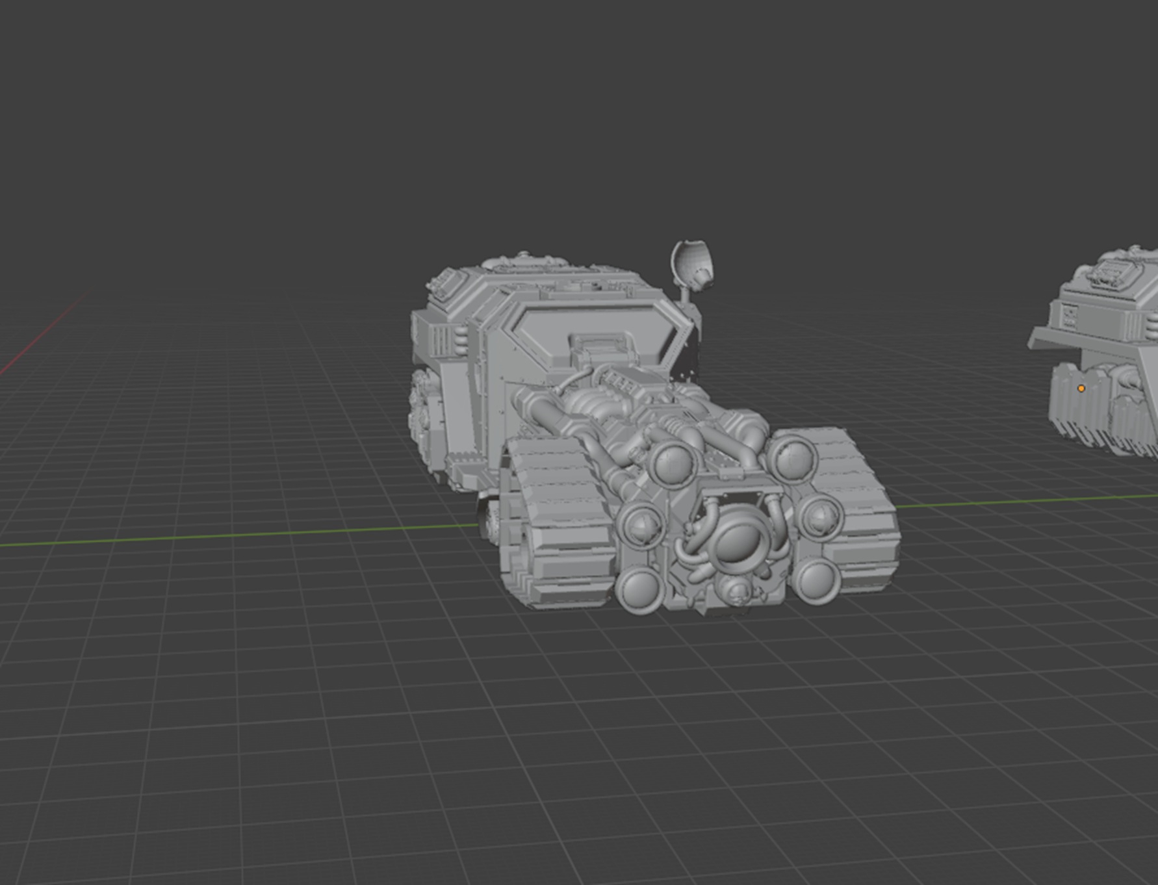The image size is (1158, 885).
Task: Click the upper-left round headlight
Action: (672, 463)
